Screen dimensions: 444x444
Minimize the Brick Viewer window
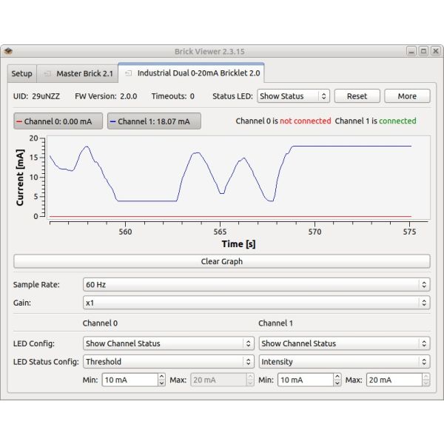[411, 51]
